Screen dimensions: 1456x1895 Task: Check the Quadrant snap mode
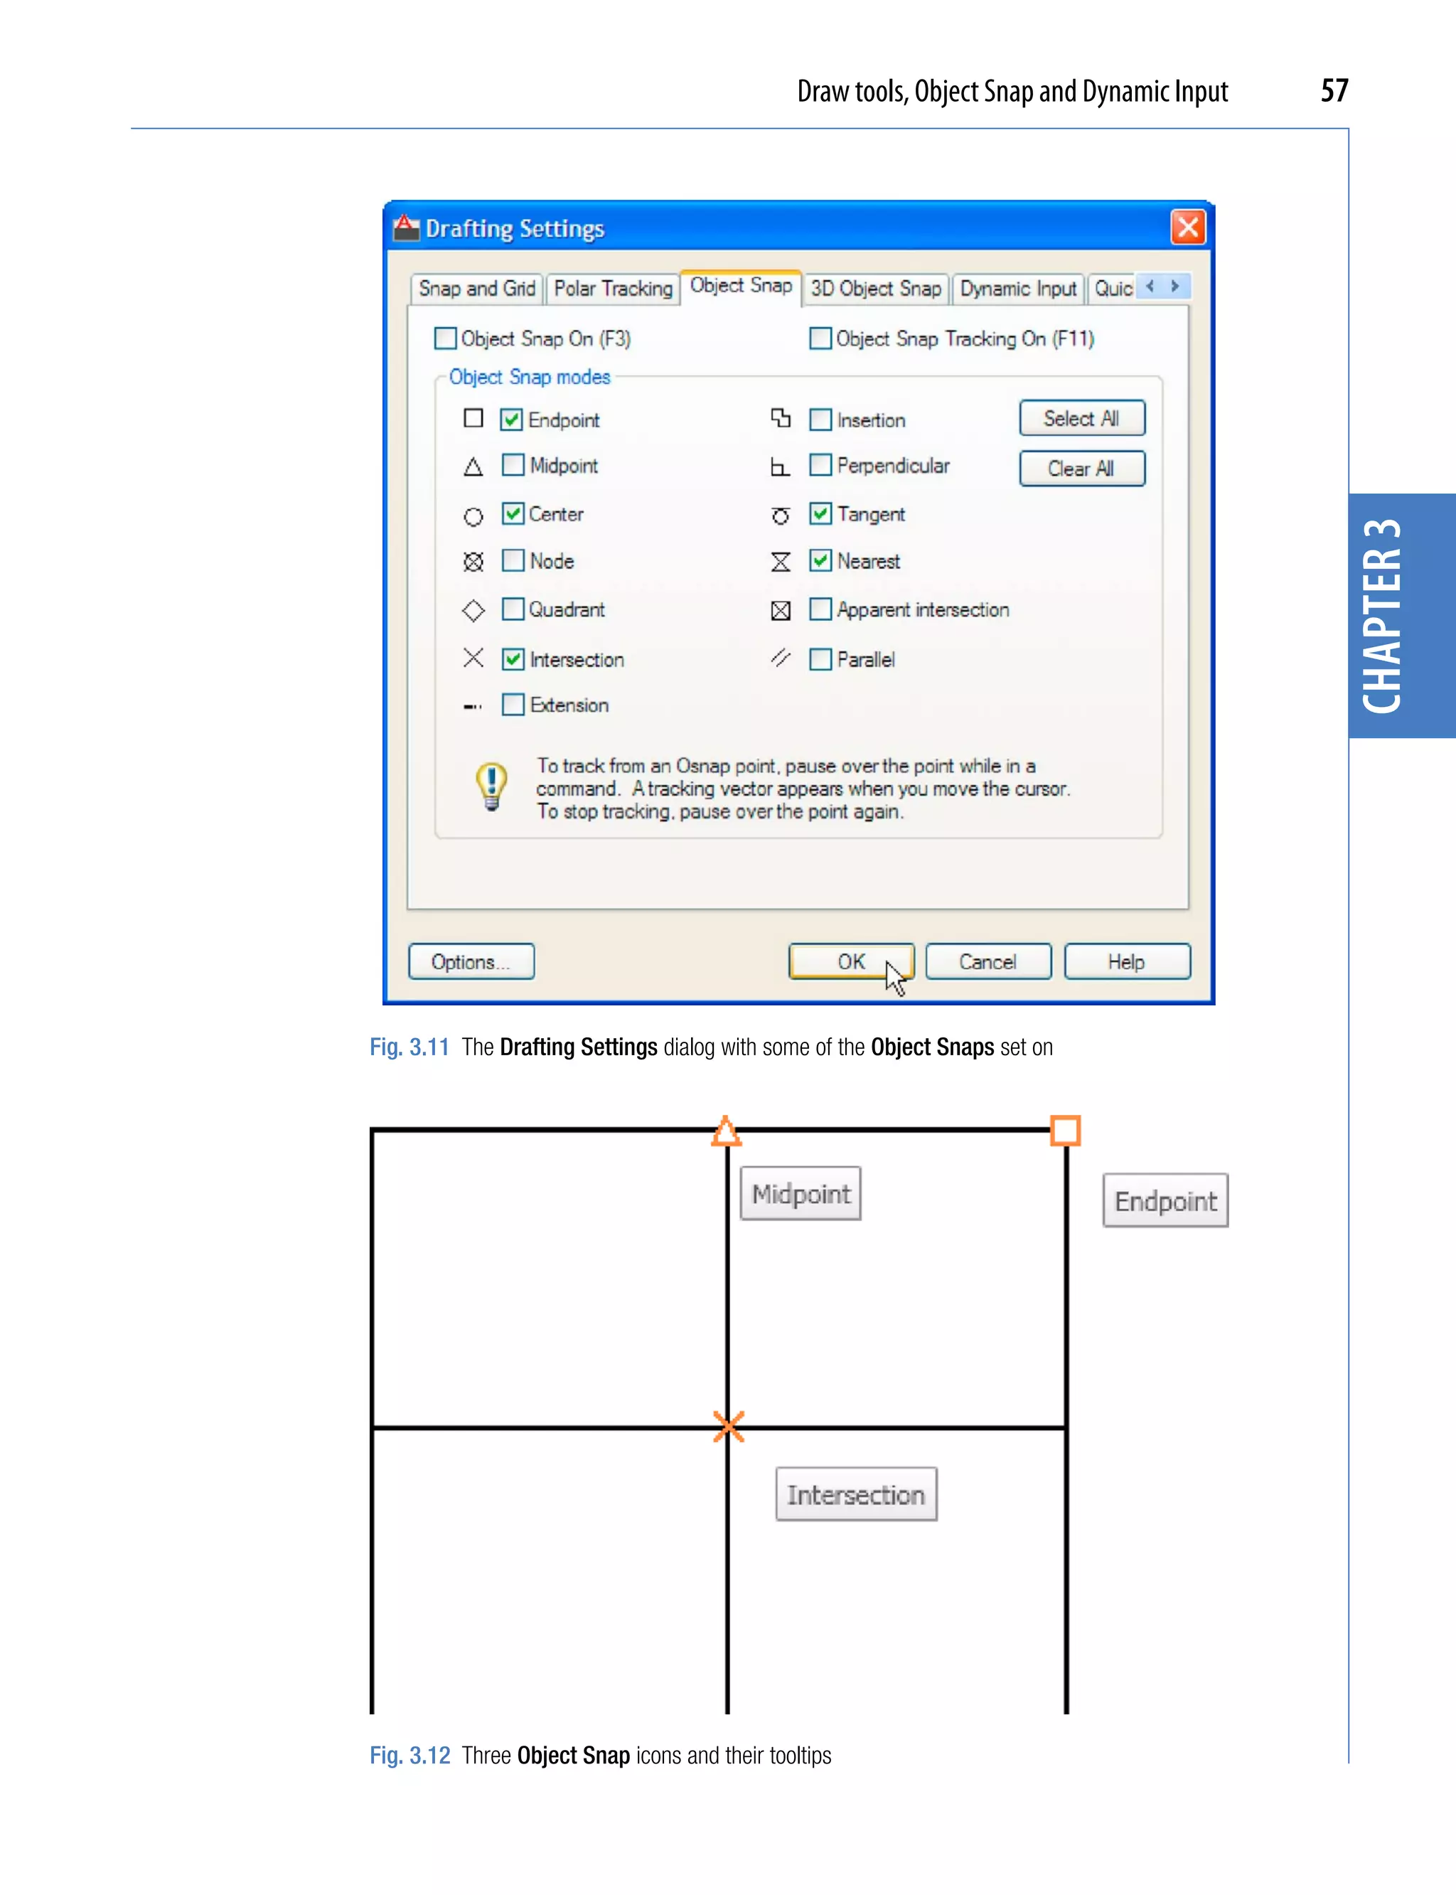[513, 609]
